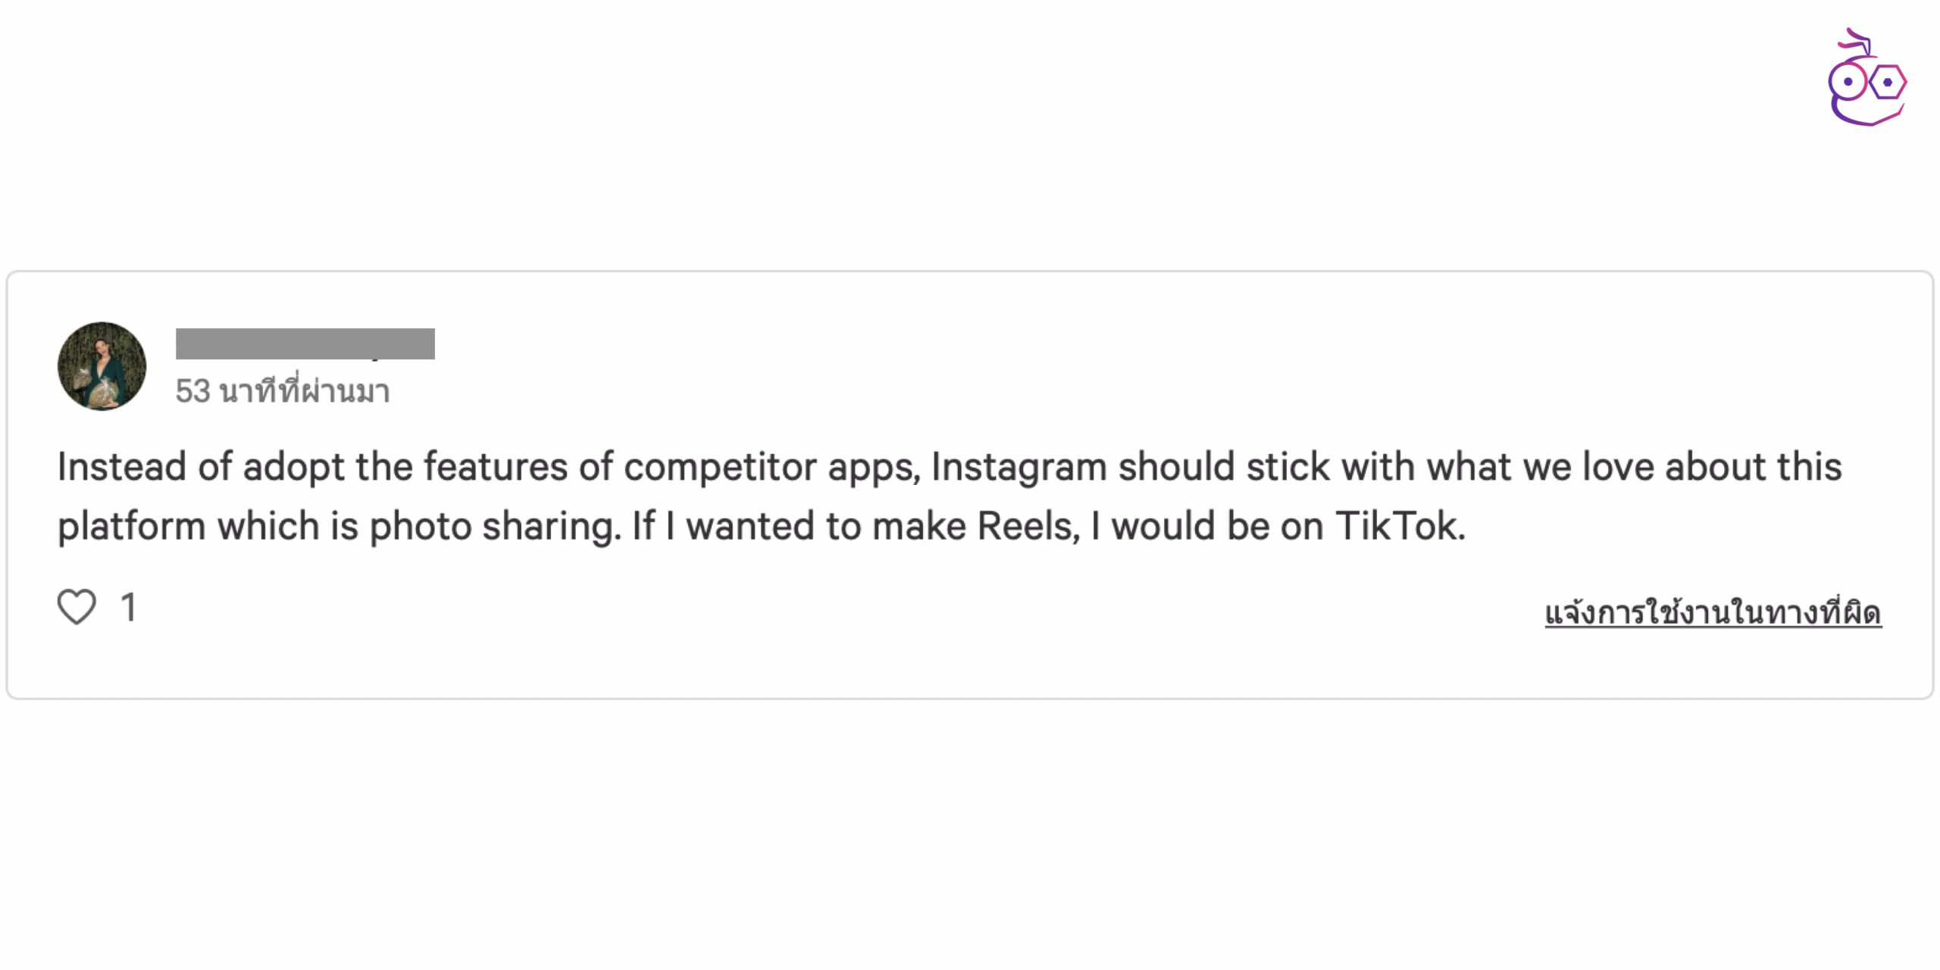Click the word "apps" in the comment

pyautogui.click(x=873, y=467)
